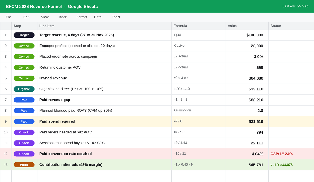Image resolution: width=314 pixels, height=182 pixels.
Task: Open the Tools menu
Action: (116, 17)
